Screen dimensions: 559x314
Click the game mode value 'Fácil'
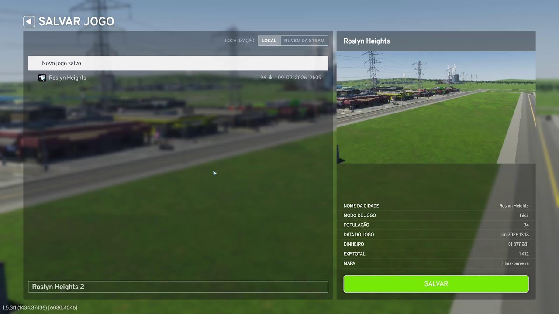coord(524,215)
